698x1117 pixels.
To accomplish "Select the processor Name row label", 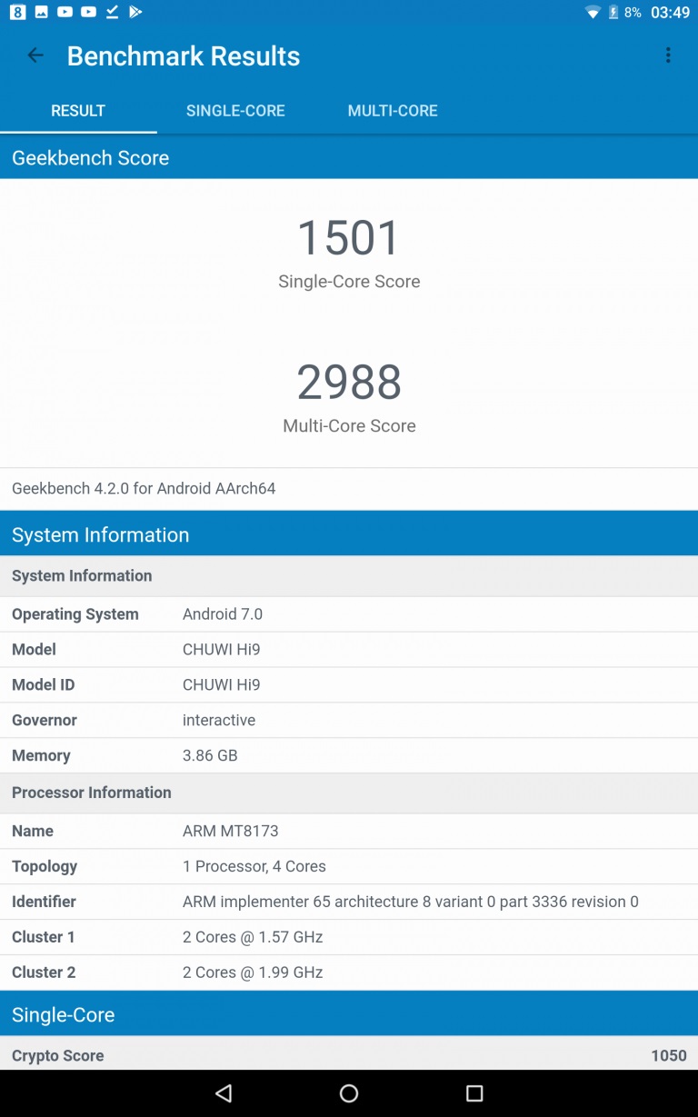I will [33, 832].
